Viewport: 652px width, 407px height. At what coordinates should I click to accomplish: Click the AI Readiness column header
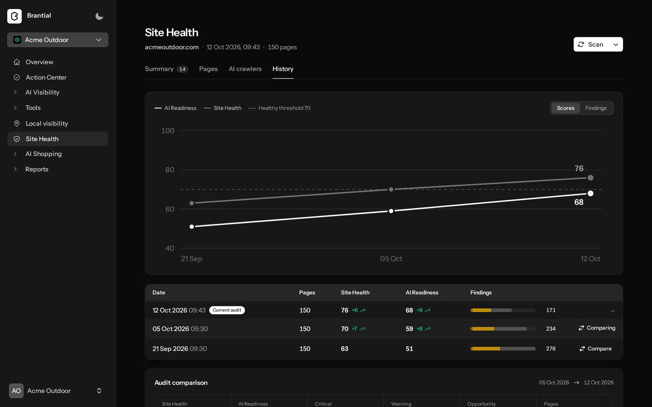[x=422, y=293]
